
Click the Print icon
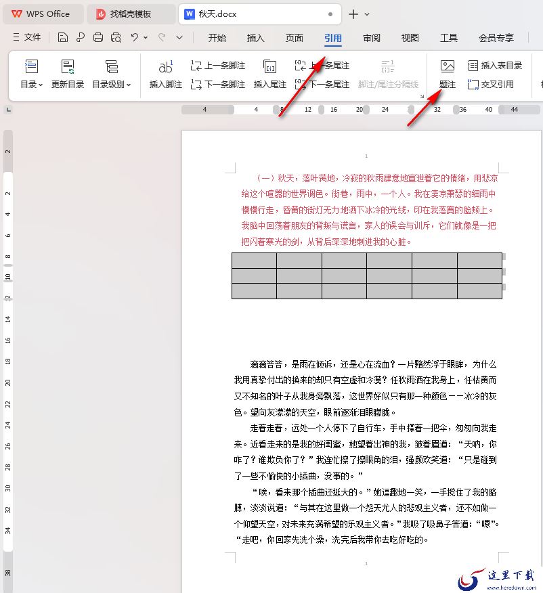pyautogui.click(x=98, y=37)
